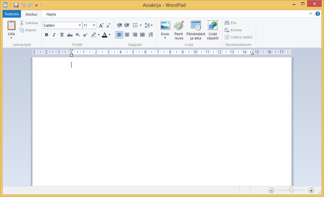Click the zoom out minus button
This screenshot has width=324, height=197.
coord(271,190)
